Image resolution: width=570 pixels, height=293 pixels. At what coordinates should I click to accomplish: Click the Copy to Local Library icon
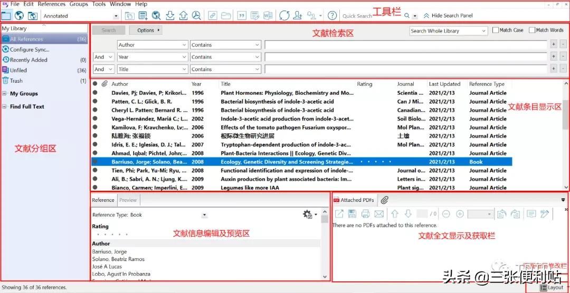click(129, 16)
